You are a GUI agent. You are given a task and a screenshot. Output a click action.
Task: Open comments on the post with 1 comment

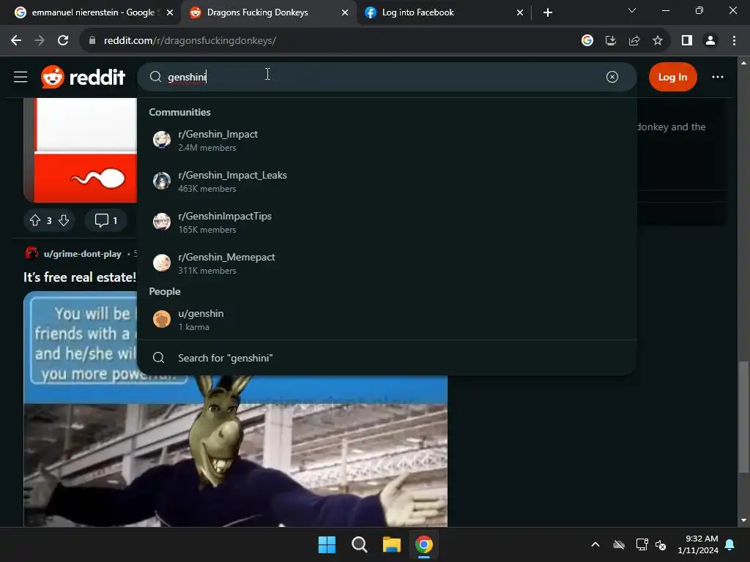[x=105, y=220]
